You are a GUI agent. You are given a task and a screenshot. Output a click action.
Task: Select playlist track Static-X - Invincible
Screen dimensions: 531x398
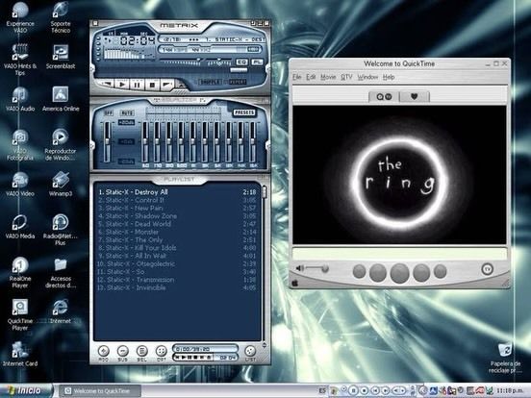(177, 288)
